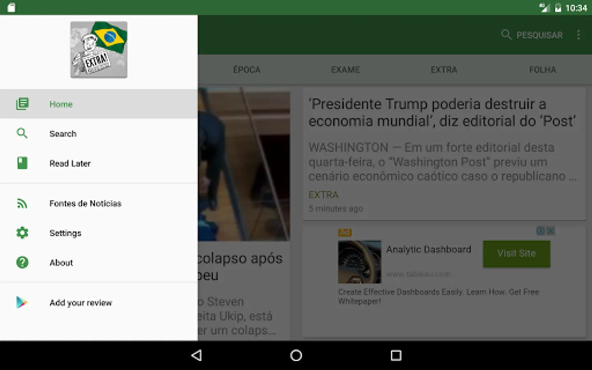Image resolution: width=592 pixels, height=370 pixels.
Task: Tap the Settings gear icon
Action: pyautogui.click(x=22, y=233)
